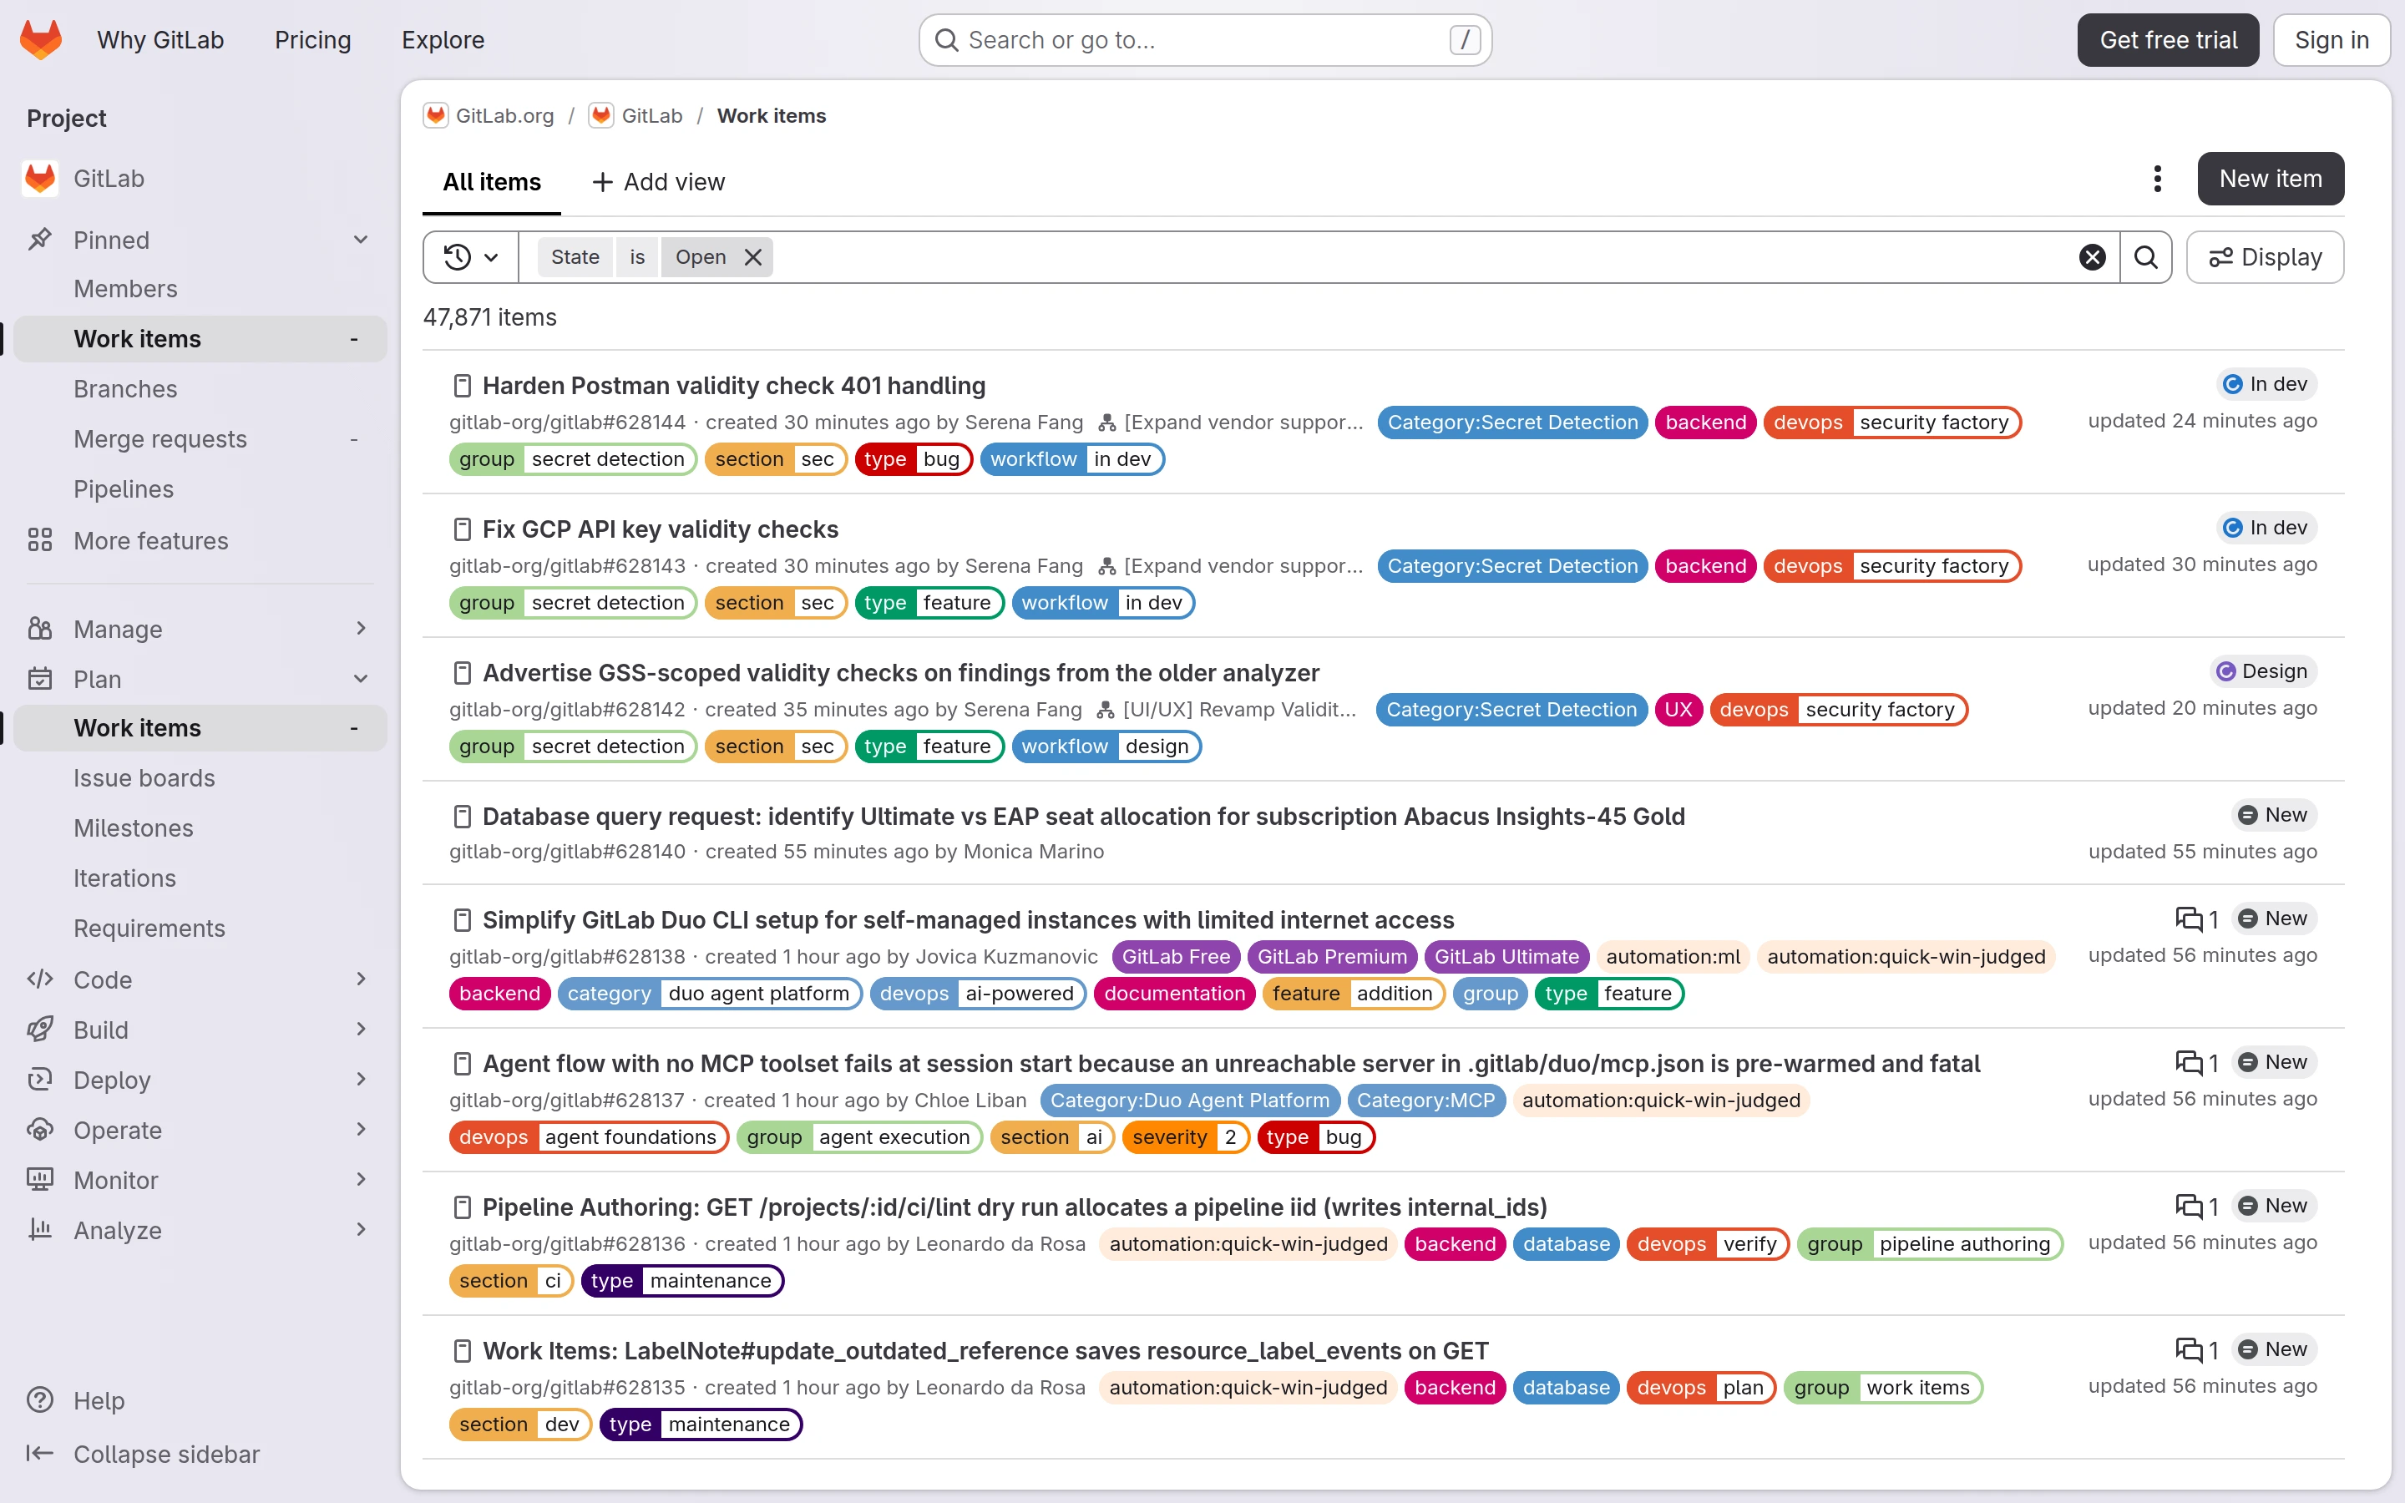Click the Monitor screen icon
This screenshot has height=1503, width=2405.
pos(40,1180)
